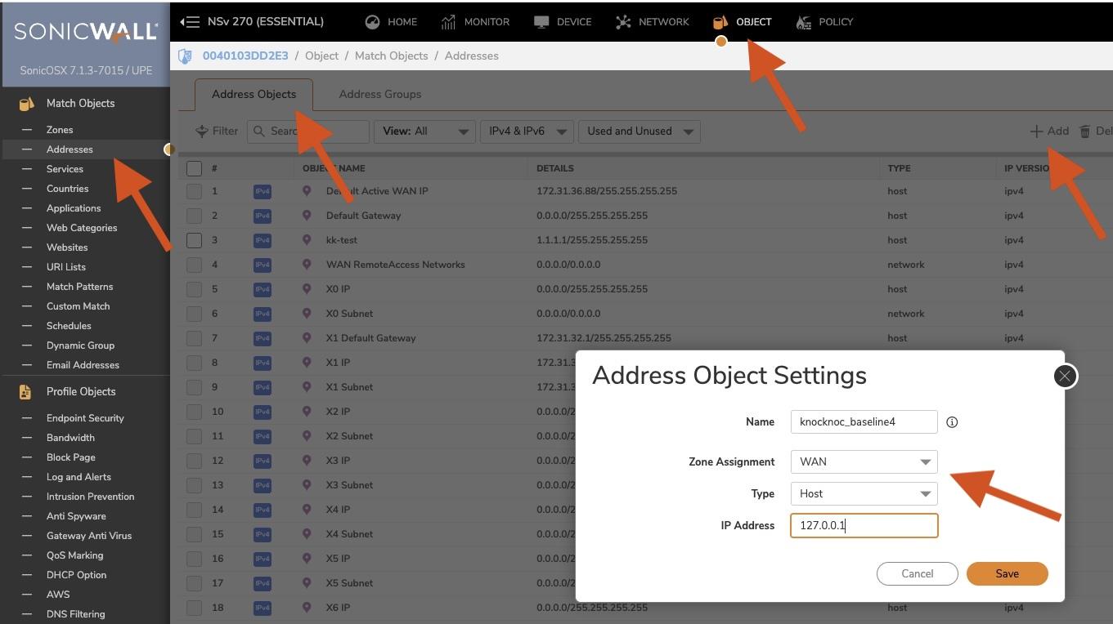
Task: Open Services in the sidebar menu
Action: [x=65, y=169]
